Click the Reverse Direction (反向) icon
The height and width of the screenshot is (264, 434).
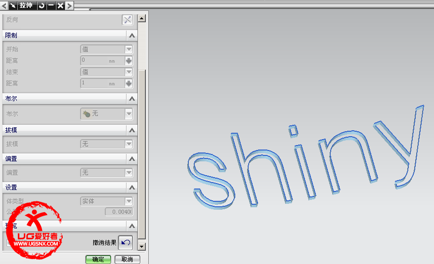(x=128, y=20)
